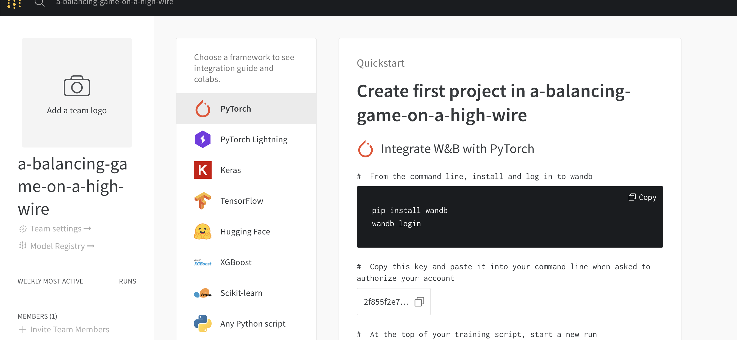Image resolution: width=737 pixels, height=340 pixels.
Task: Click the Add a team logo text
Action: (77, 110)
